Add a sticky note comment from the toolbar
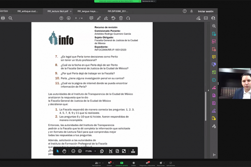This screenshot has width=251, height=167. [x=91, y=18]
